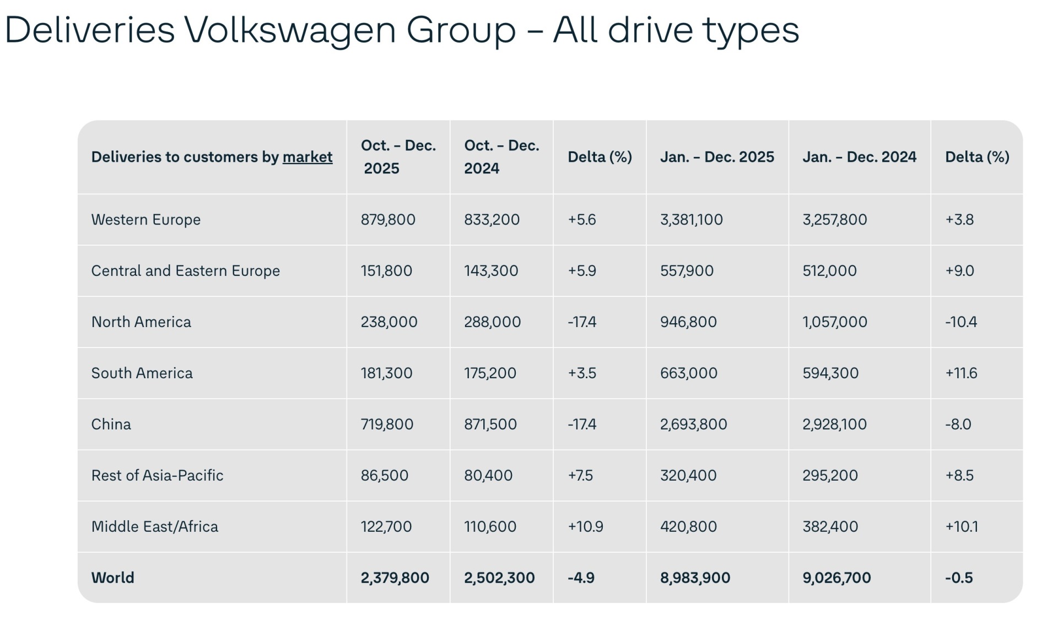The height and width of the screenshot is (626, 1058).
Task: Click the Rest of Asia-Pacific label
Action: point(157,476)
